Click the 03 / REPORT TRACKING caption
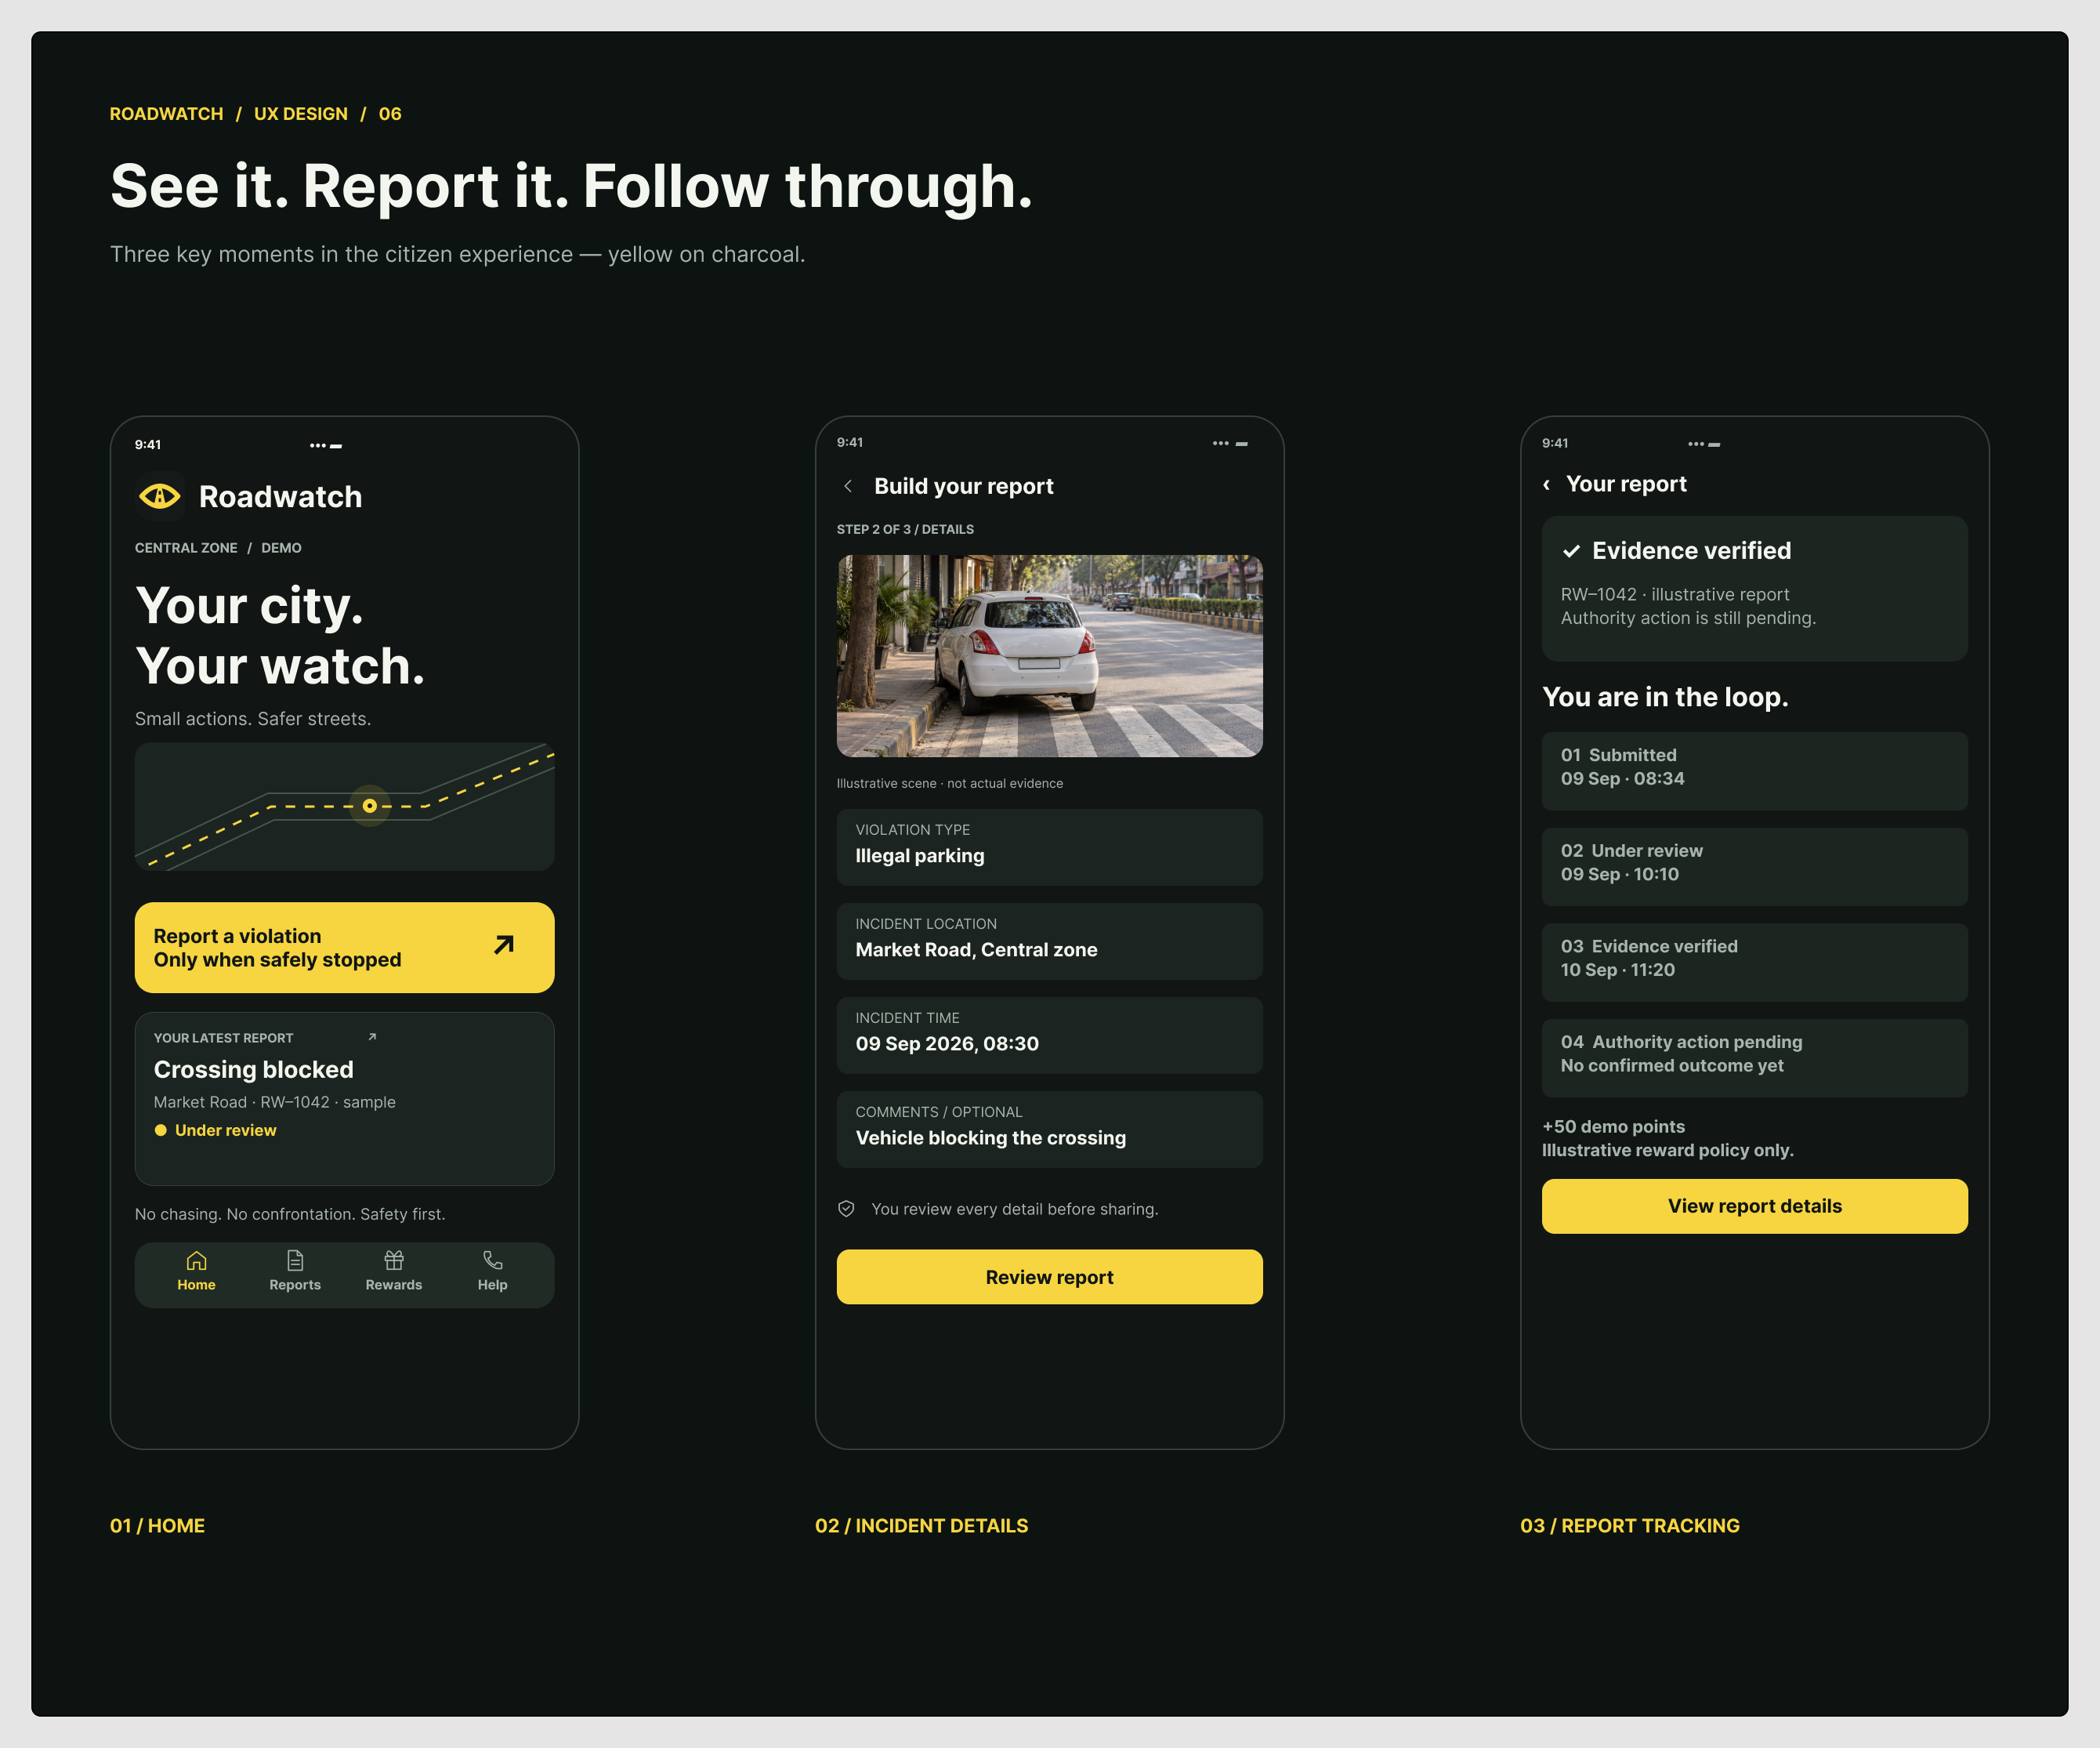Viewport: 2100px width, 1748px height. [x=1630, y=1526]
